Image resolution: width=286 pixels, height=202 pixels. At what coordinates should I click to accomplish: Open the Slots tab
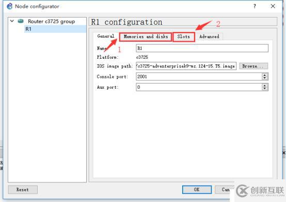(x=184, y=37)
